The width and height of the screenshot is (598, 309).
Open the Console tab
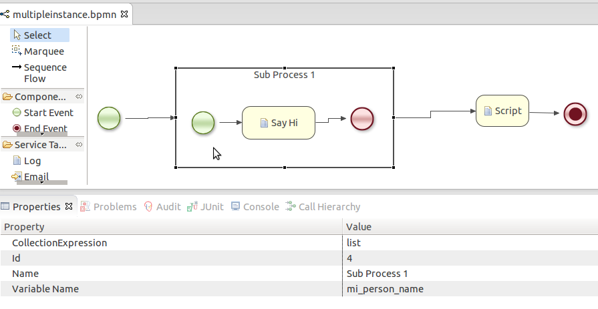tap(261, 207)
